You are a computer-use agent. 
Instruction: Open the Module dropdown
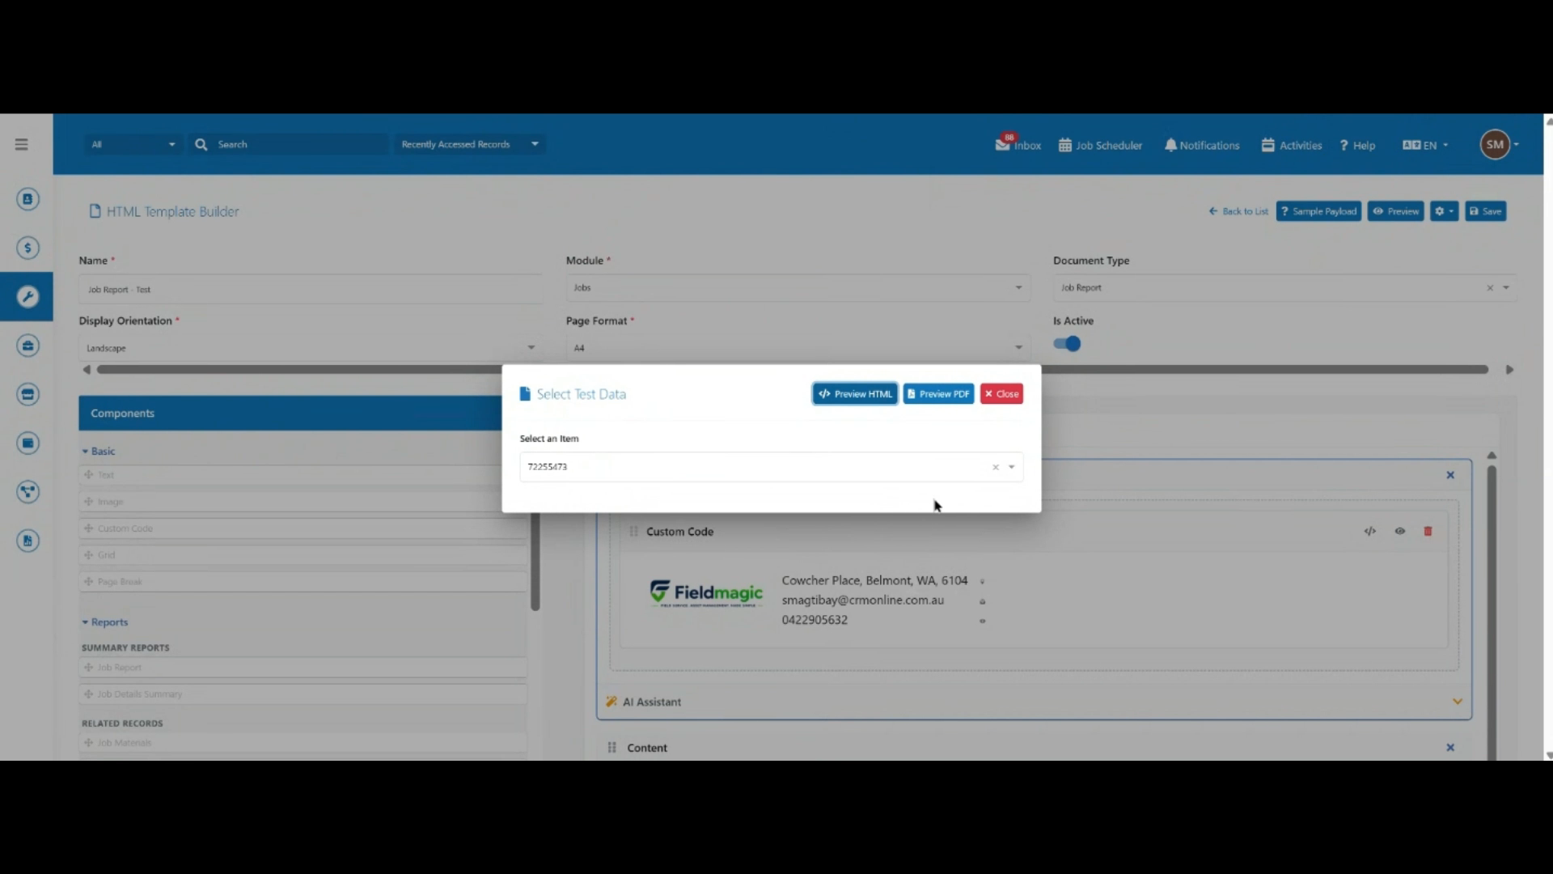(798, 288)
